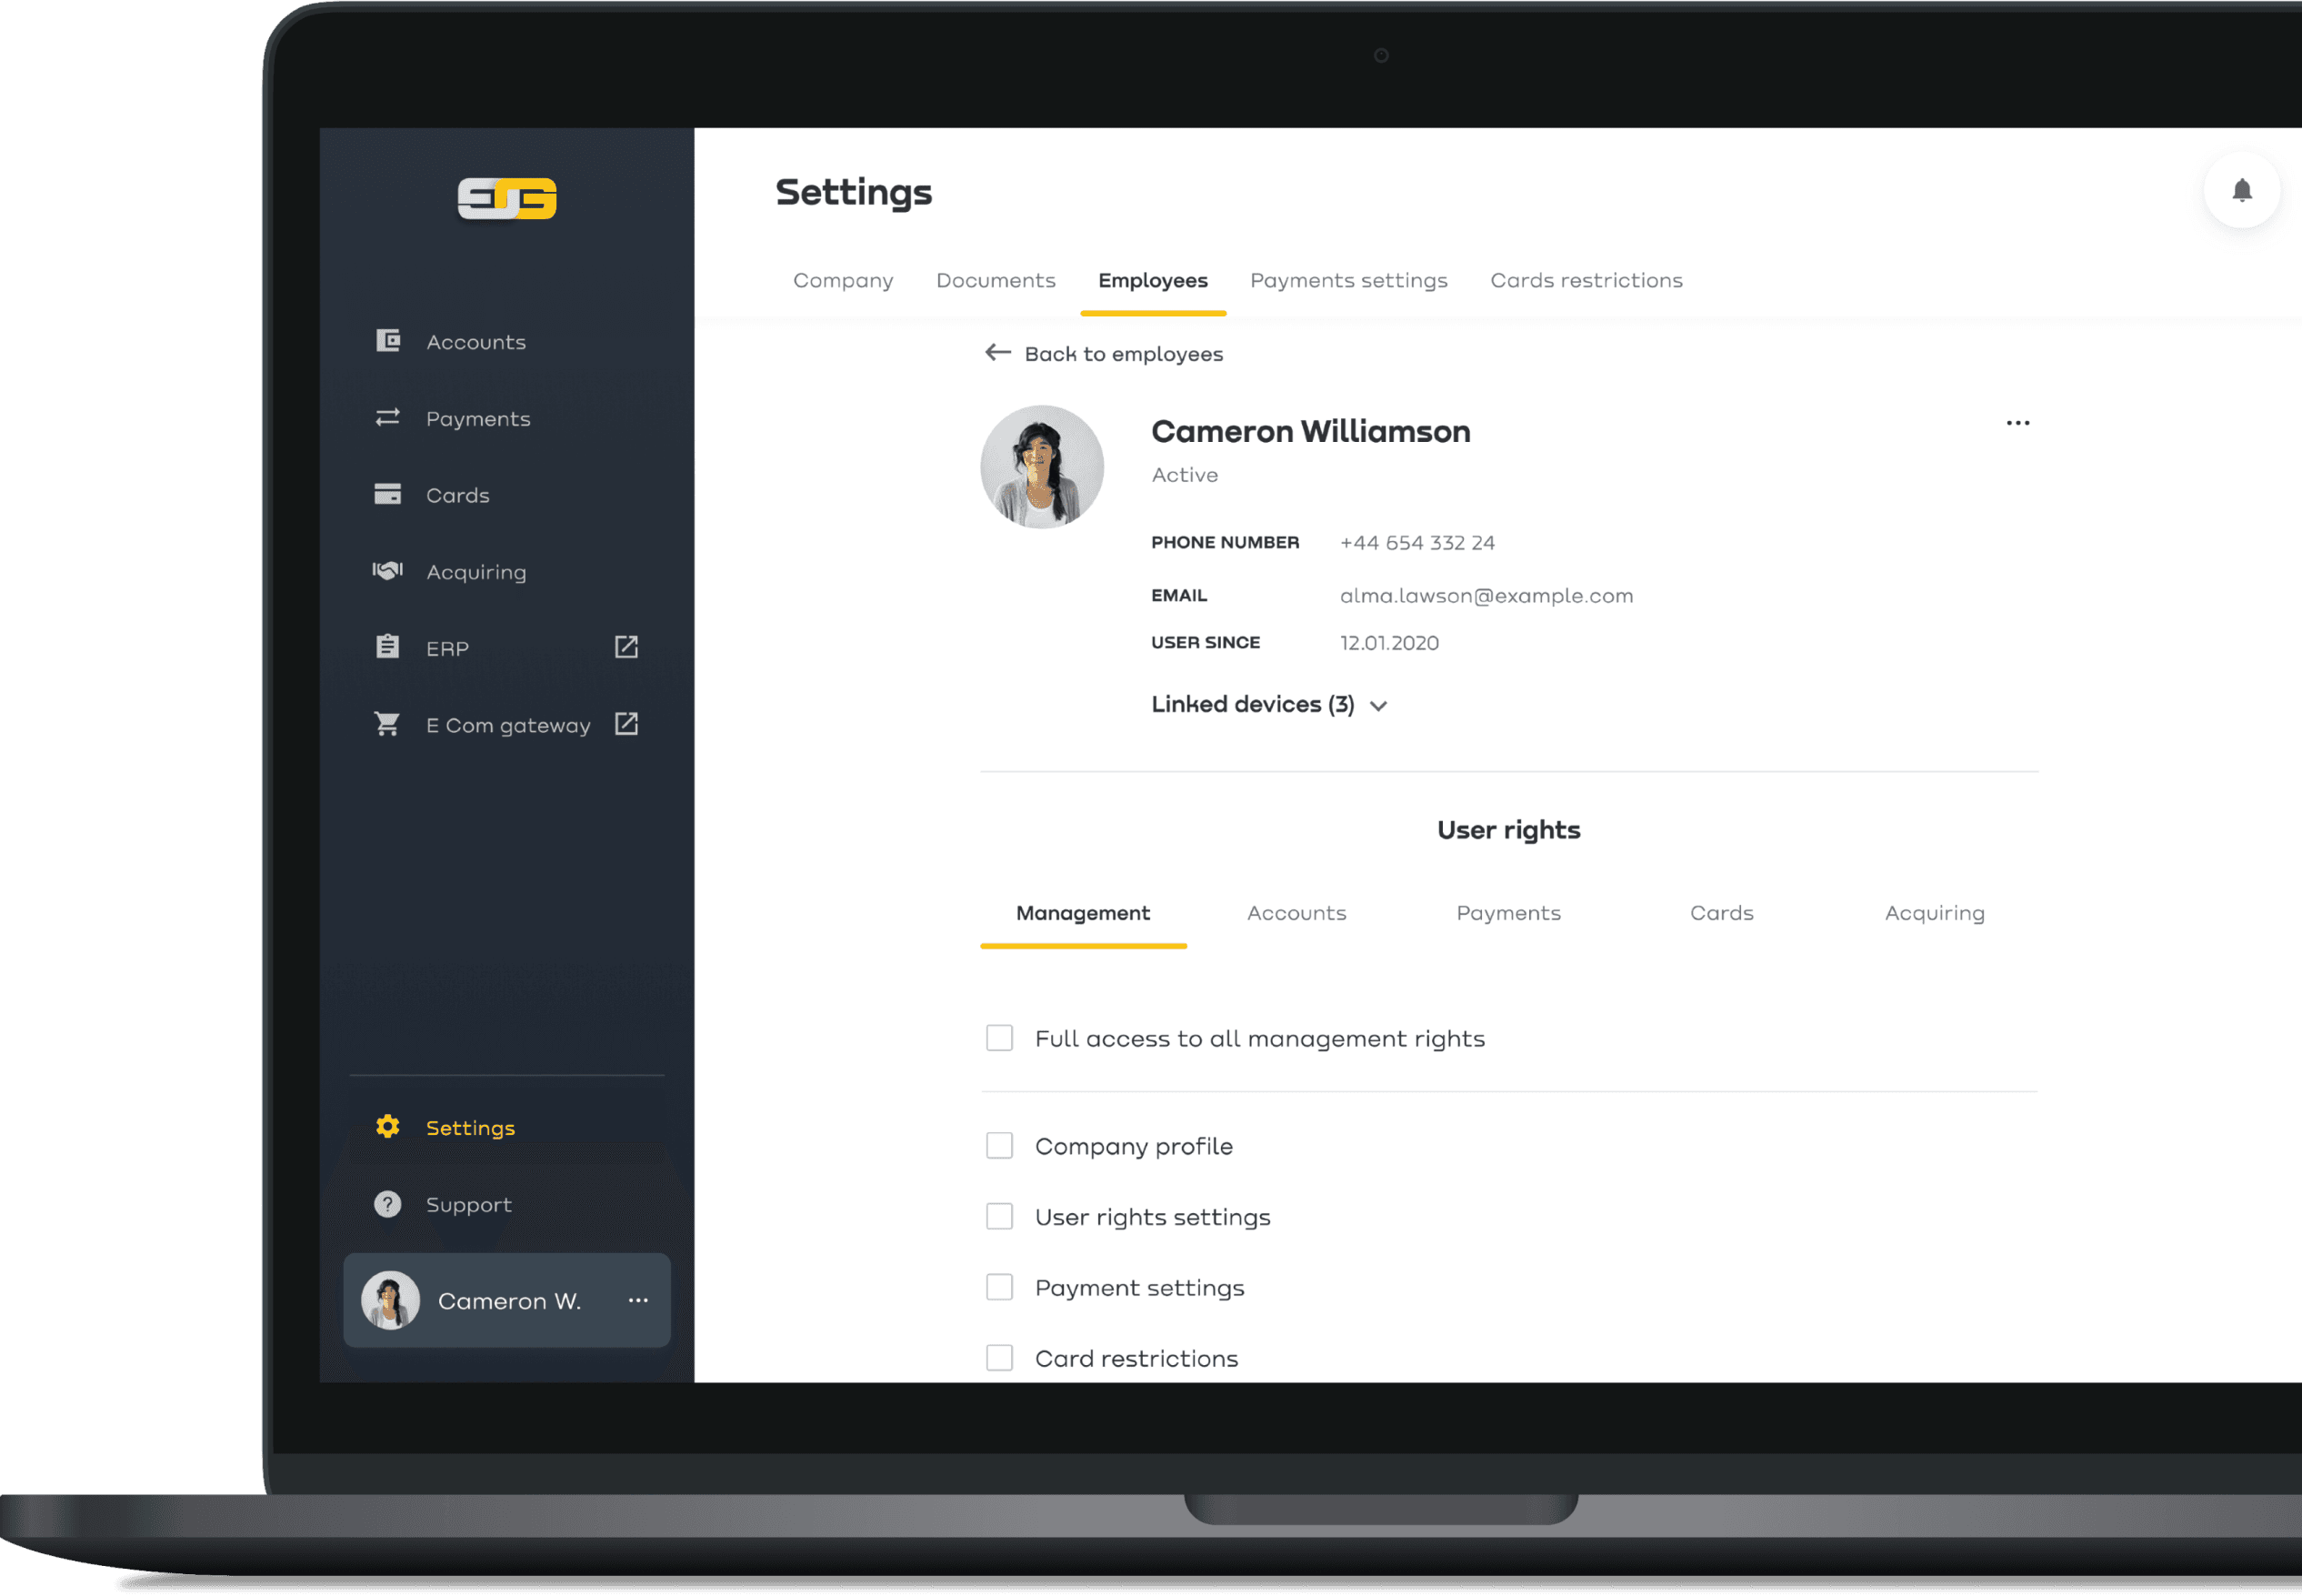Click the Support help icon in sidebar

(386, 1204)
